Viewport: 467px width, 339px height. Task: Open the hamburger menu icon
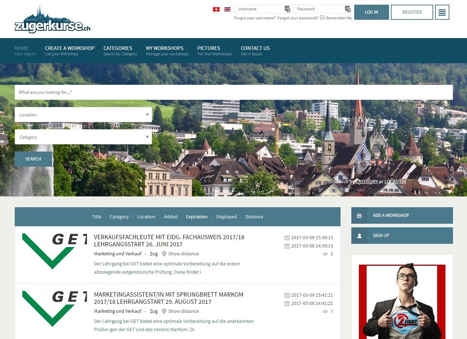(442, 12)
